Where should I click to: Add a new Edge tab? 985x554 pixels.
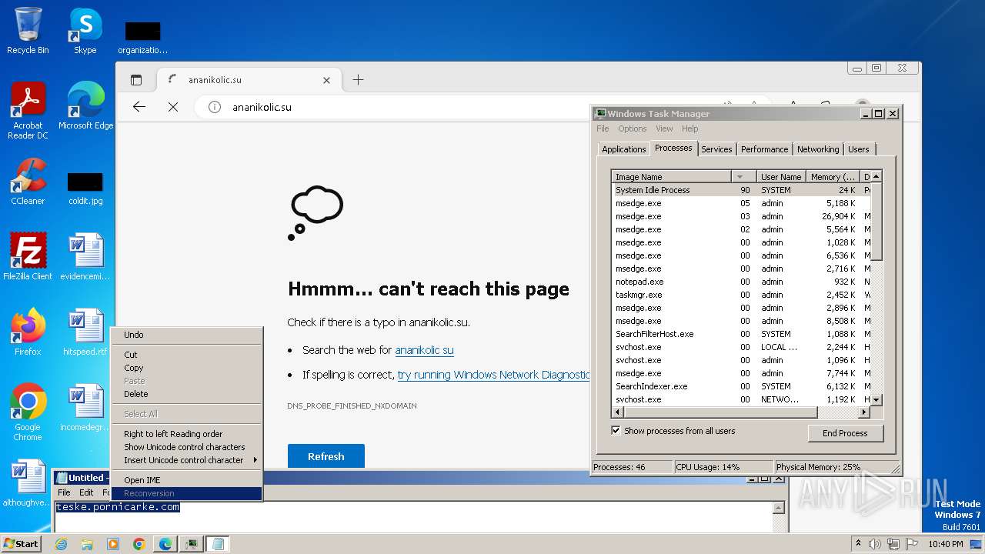(358, 80)
